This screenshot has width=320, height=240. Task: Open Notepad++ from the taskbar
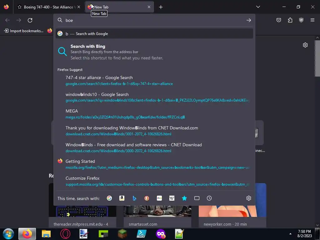[x=179, y=234]
